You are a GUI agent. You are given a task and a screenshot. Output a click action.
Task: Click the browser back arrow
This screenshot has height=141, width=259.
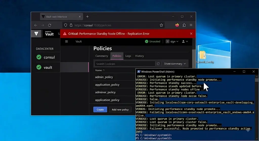[36, 25]
